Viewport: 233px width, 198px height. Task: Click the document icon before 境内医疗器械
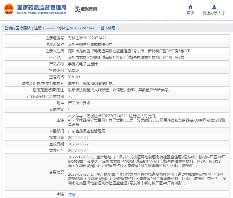click(x=6, y=28)
